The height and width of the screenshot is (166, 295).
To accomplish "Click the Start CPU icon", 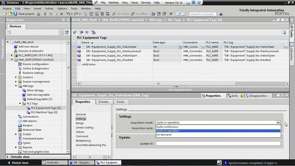I will 159,14.
